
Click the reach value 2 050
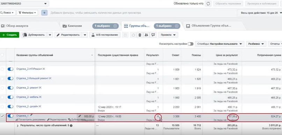[x=176, y=107]
